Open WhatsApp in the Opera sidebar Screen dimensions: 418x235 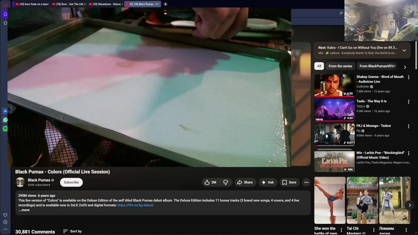(5, 120)
